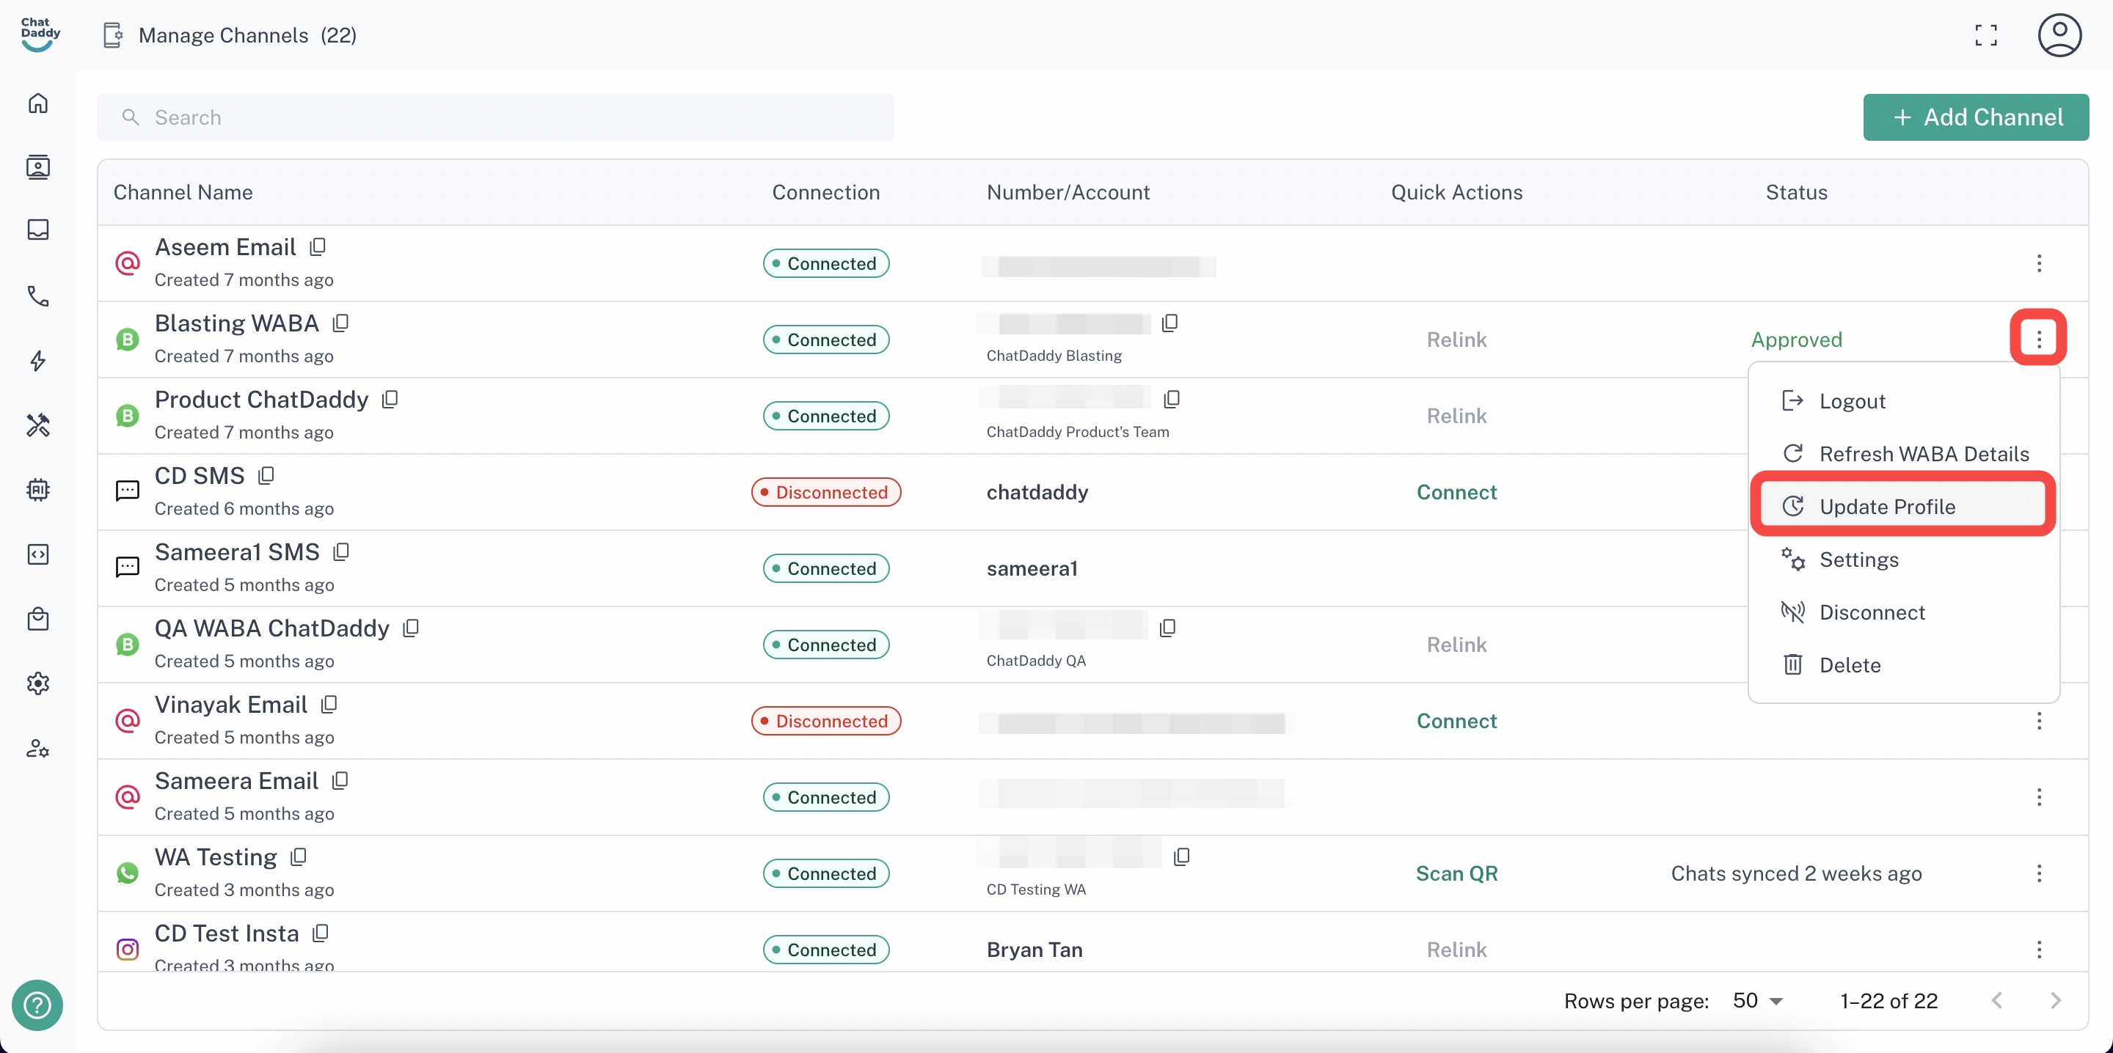The width and height of the screenshot is (2113, 1053).
Task: Open the tools hammer-wrench sidebar icon
Action: click(37, 425)
